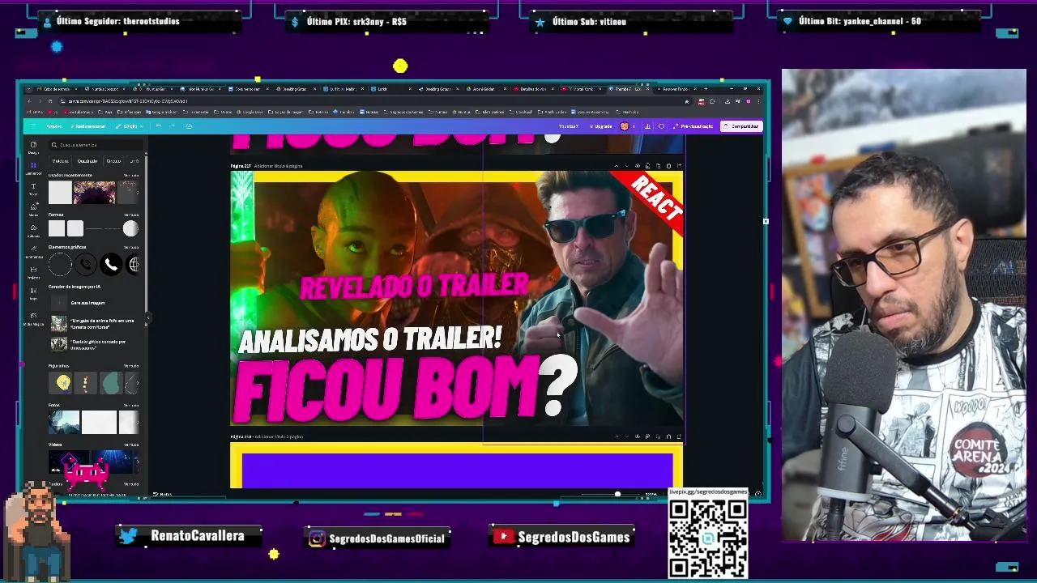Image resolution: width=1037 pixels, height=583 pixels.
Task: Show all Formas via Ver tudo
Action: click(x=131, y=215)
